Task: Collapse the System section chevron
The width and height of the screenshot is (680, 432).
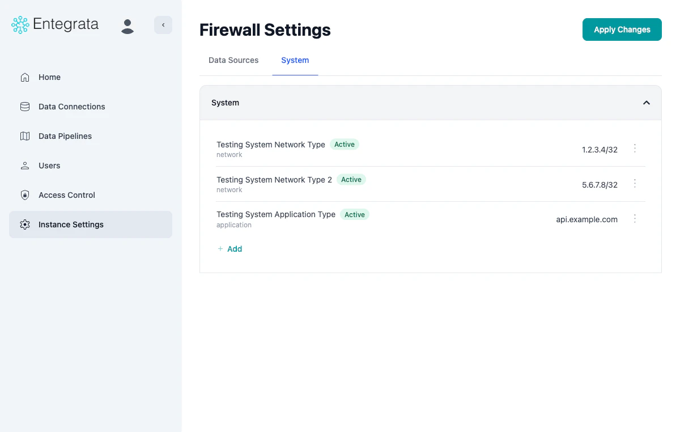Action: 646,103
